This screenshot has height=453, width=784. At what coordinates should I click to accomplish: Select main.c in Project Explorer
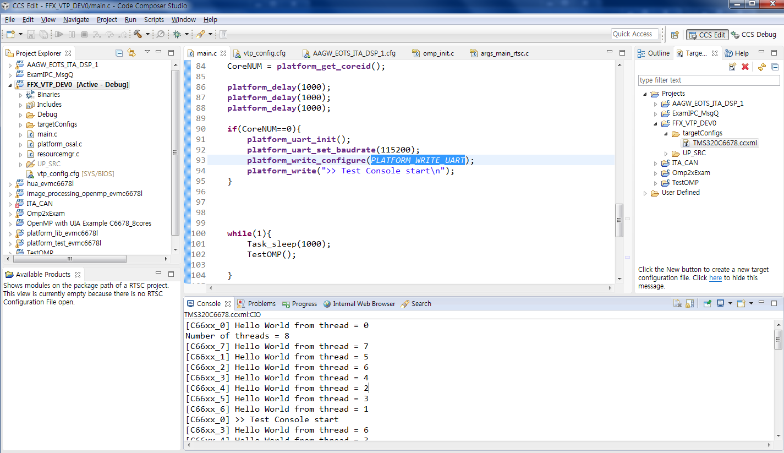pyautogui.click(x=47, y=134)
